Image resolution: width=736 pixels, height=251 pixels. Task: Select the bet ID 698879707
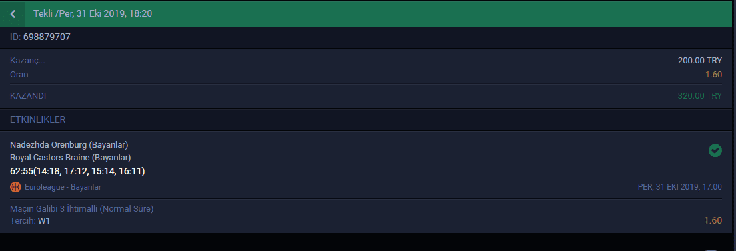tap(47, 37)
